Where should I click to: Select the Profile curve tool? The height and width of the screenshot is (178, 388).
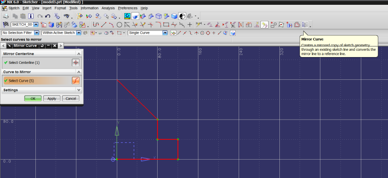coord(96,25)
